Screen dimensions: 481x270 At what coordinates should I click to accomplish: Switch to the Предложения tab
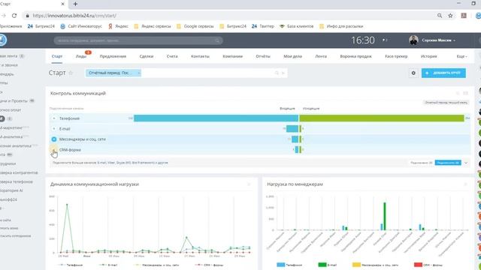113,56
